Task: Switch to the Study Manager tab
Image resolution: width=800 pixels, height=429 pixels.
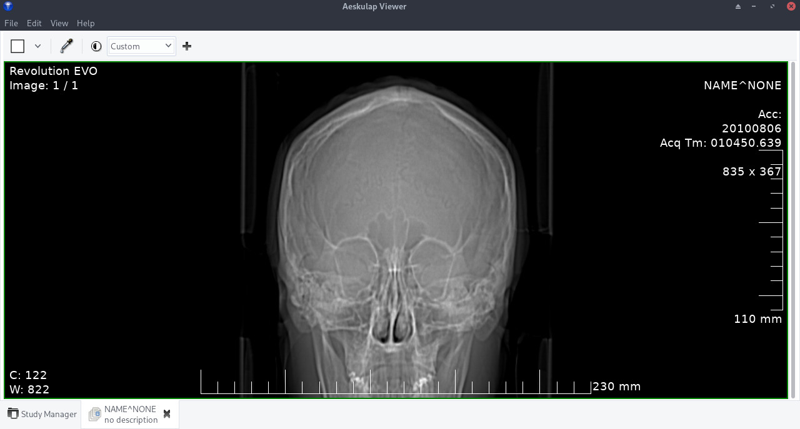Action: (x=42, y=414)
